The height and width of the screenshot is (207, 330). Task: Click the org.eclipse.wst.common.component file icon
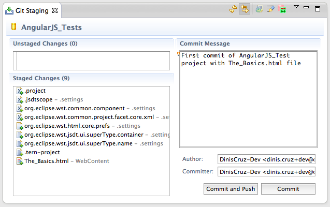[20, 109]
